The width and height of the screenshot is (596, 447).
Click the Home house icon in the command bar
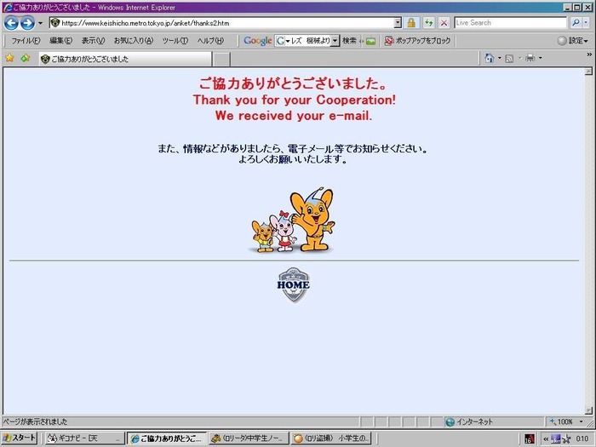point(490,58)
